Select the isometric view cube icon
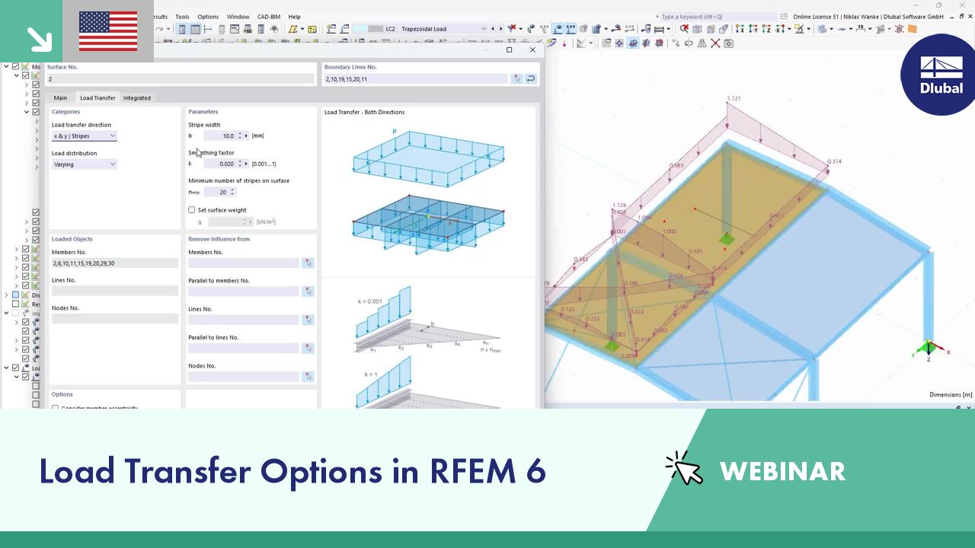Screen dimensions: 975x548 (x=697, y=29)
